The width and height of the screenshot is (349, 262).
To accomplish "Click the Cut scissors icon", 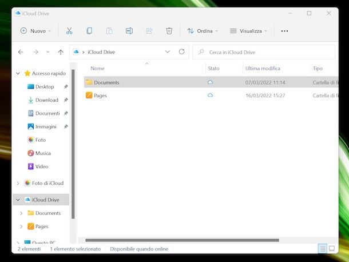I will (x=69, y=31).
